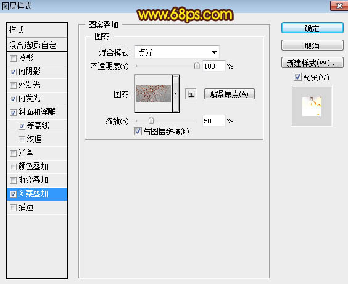The height and width of the screenshot is (284, 348).
Task: Click the 贴紧原点(A) button
Action: (x=229, y=94)
